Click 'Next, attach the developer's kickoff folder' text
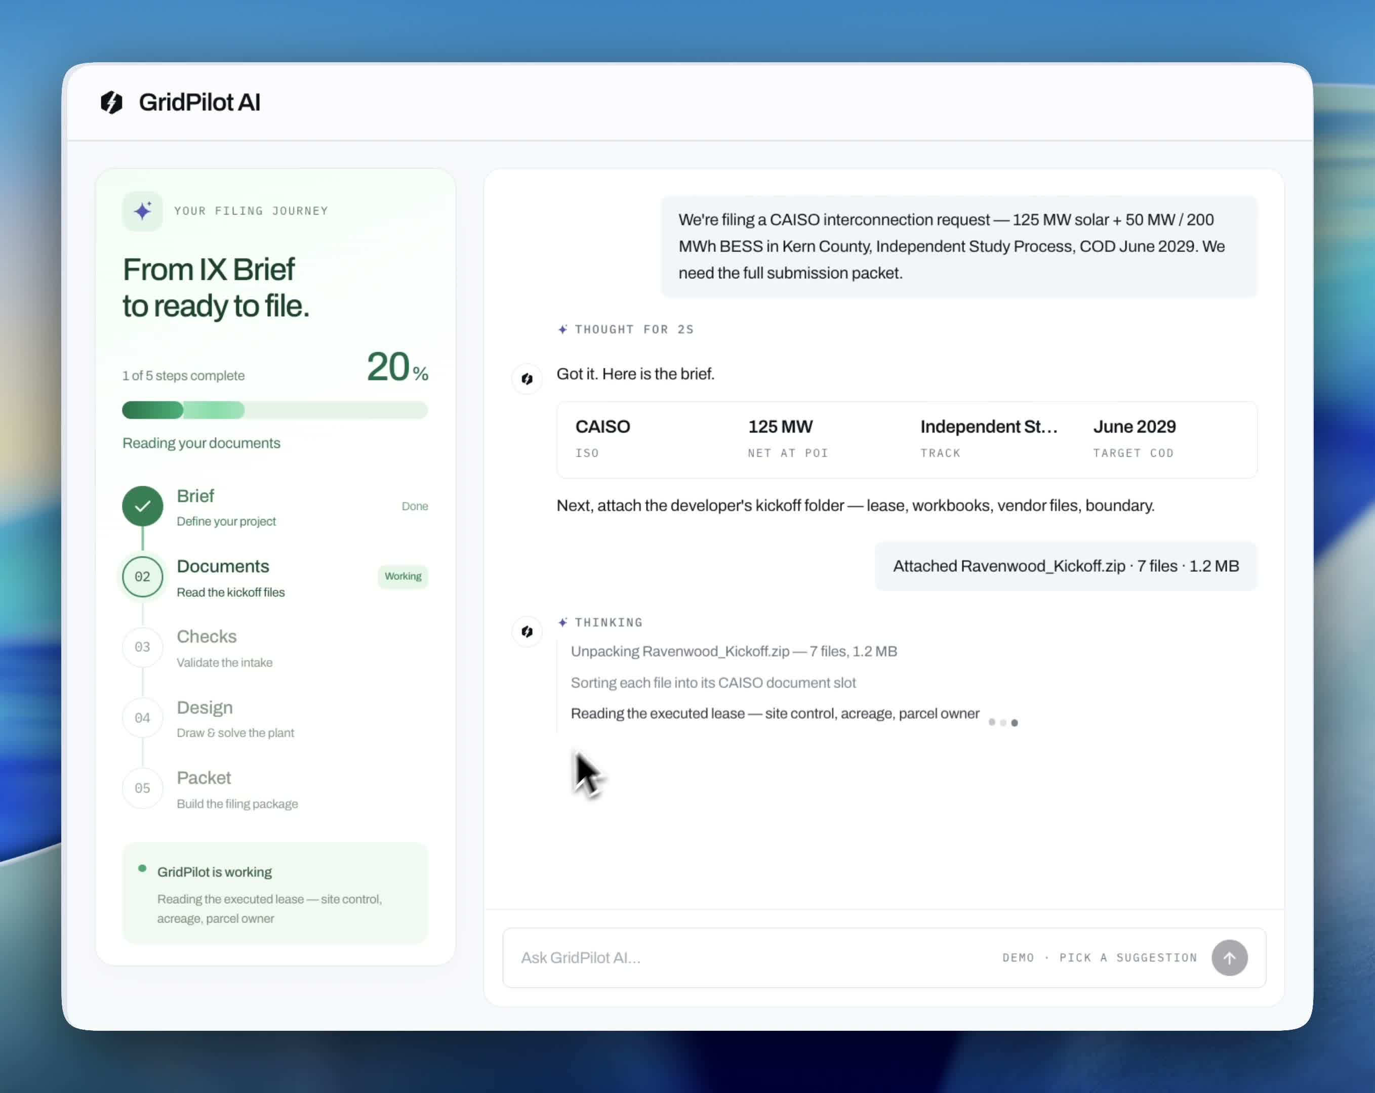 [x=855, y=506]
